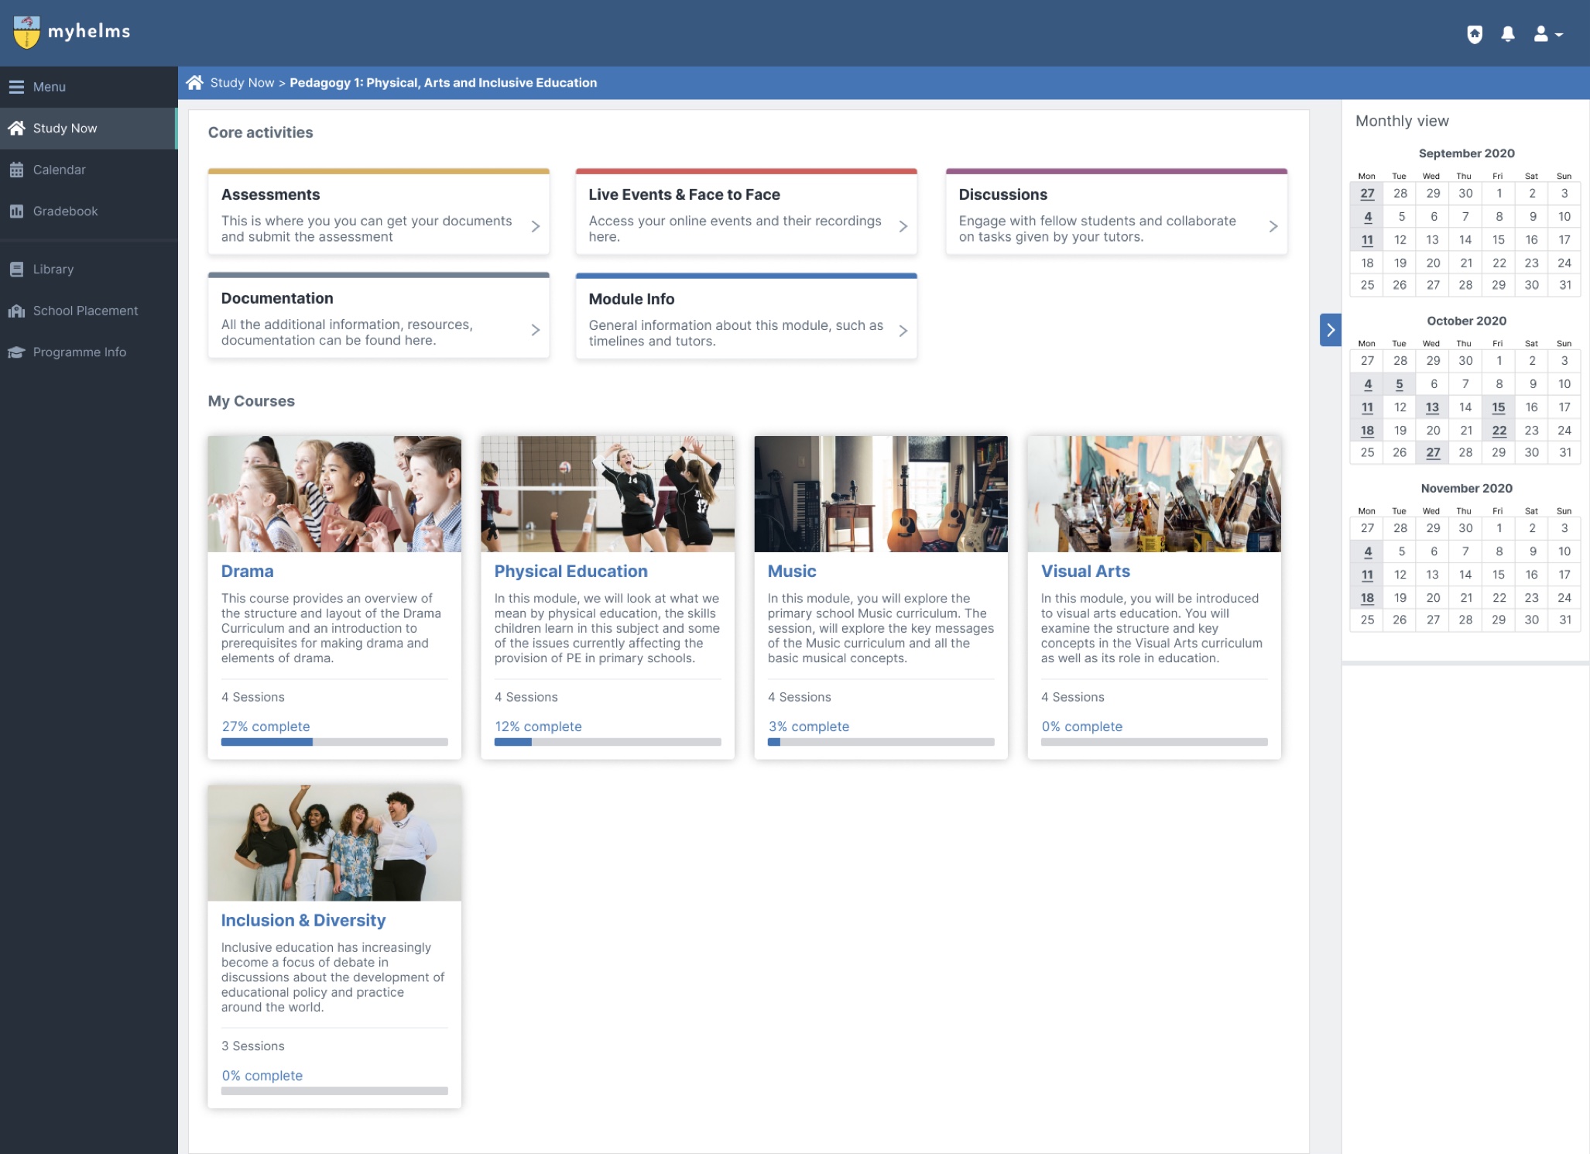
Task: Click the Drama 27% progress bar
Action: [334, 742]
